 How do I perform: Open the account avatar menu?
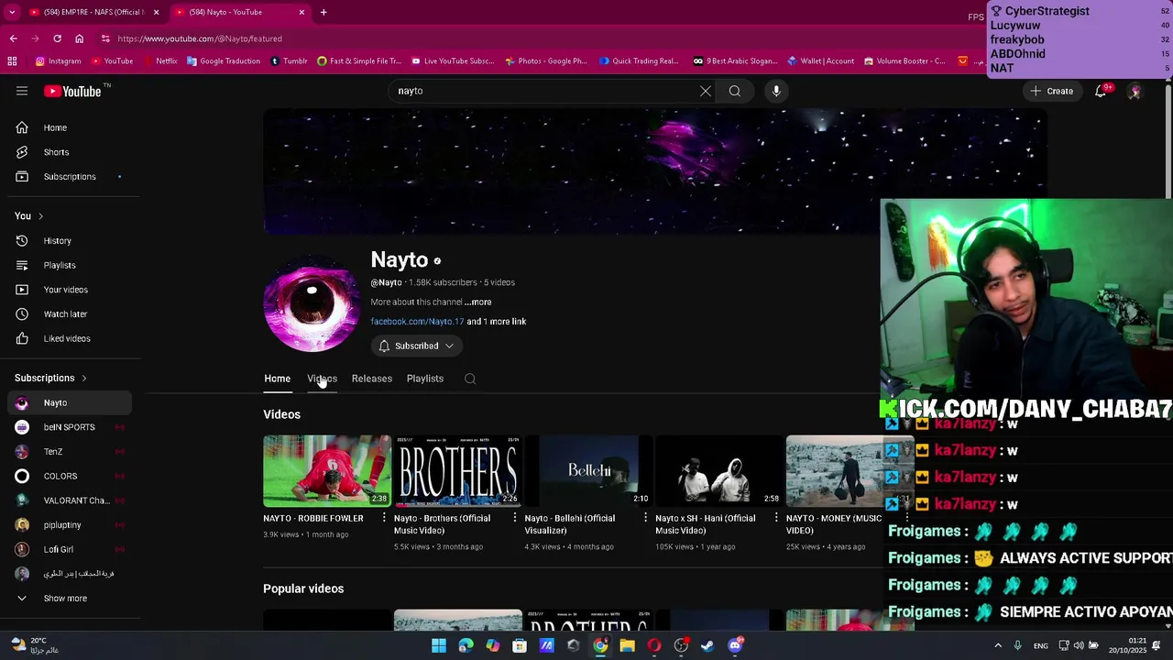coord(1135,91)
